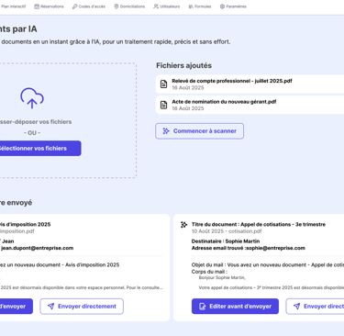The height and width of the screenshot is (336, 344).
Task: Click Editer avant d'envoyer for Sophie Martin
Action: 235,307
